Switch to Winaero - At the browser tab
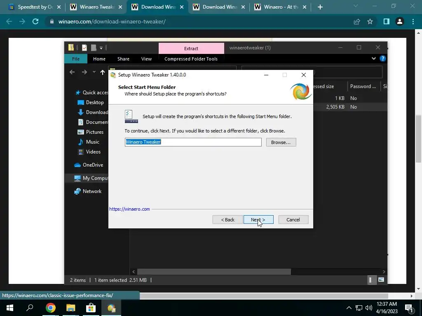This screenshot has width=422, height=316. click(280, 7)
